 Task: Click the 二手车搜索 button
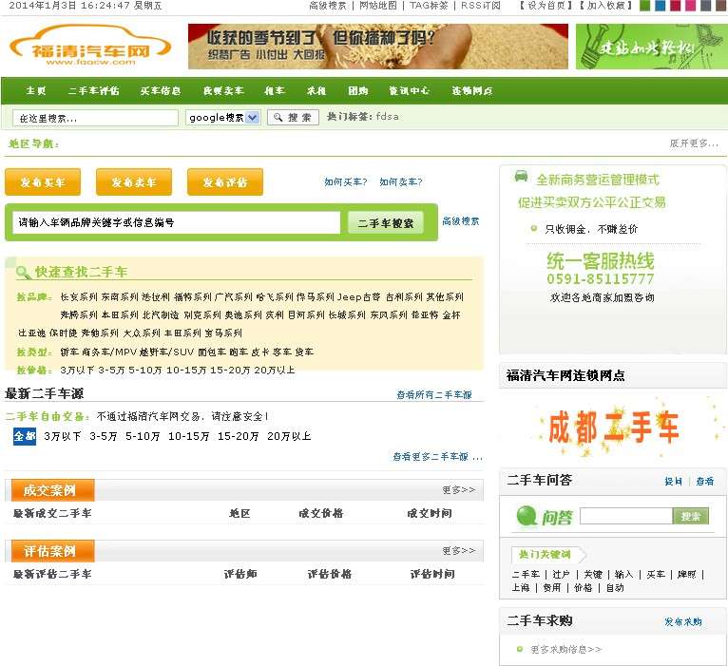pos(386,223)
